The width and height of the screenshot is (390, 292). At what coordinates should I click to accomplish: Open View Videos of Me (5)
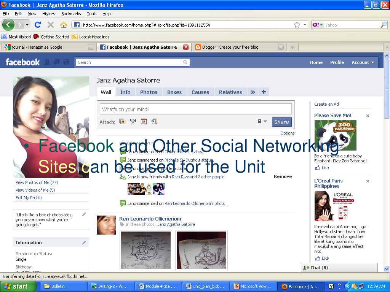pyautogui.click(x=35, y=190)
